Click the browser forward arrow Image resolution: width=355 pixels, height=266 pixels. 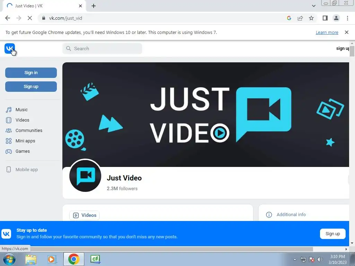click(x=19, y=18)
